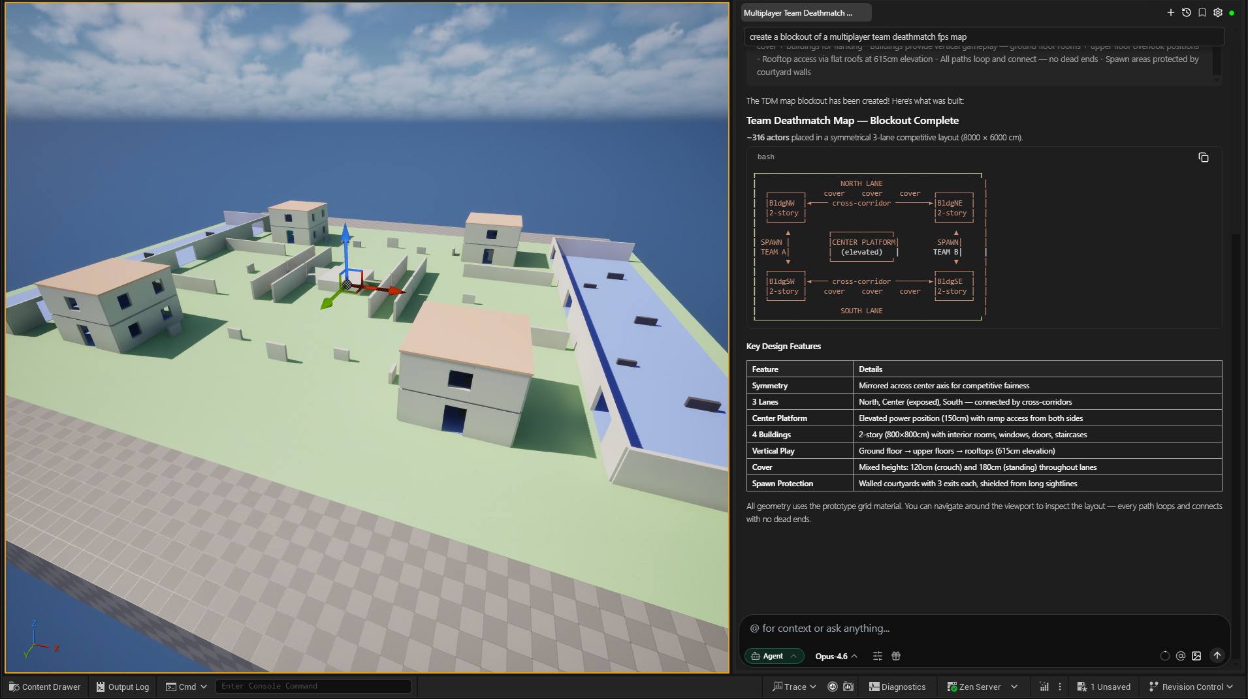Click the Enter Console Command field
The image size is (1248, 699).
point(313,686)
